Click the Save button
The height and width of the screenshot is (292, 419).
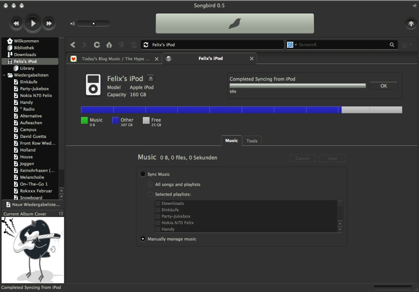tap(332, 158)
